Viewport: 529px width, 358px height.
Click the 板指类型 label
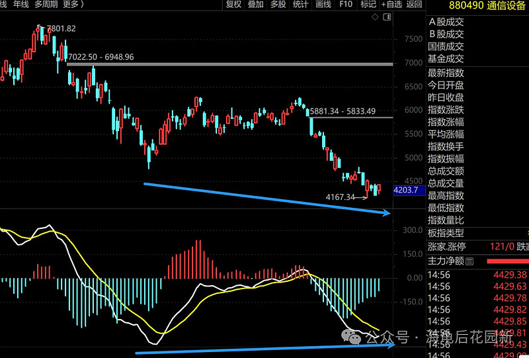coord(446,233)
